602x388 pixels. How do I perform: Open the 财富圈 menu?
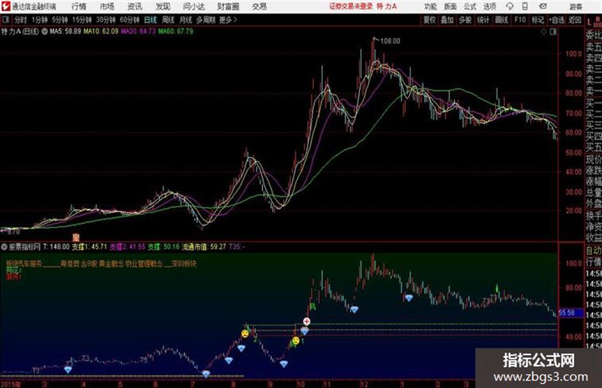tap(228, 6)
